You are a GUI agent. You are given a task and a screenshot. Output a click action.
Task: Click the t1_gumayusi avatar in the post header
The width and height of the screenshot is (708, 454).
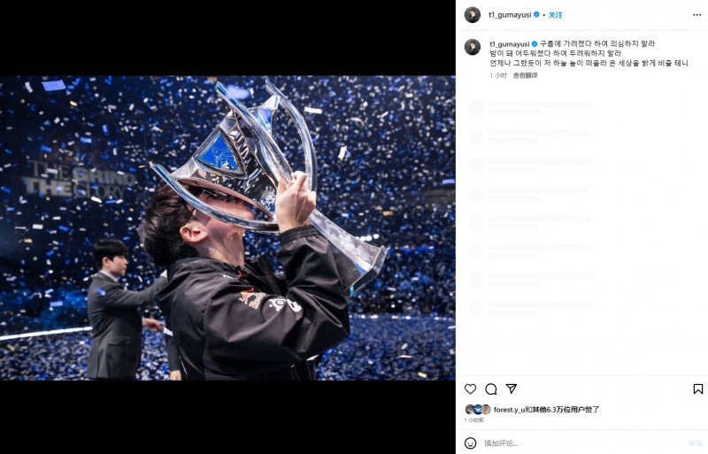click(473, 15)
